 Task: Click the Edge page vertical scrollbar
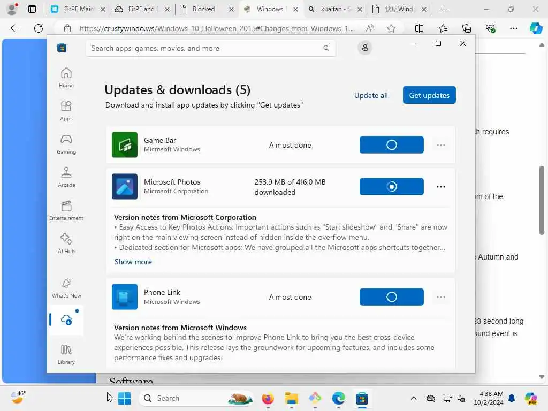(x=542, y=200)
